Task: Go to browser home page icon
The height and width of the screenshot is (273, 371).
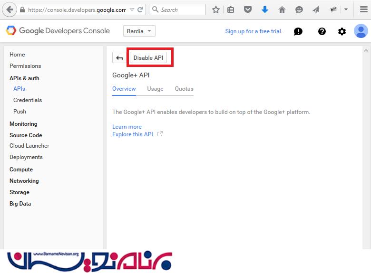Action: coord(282,9)
